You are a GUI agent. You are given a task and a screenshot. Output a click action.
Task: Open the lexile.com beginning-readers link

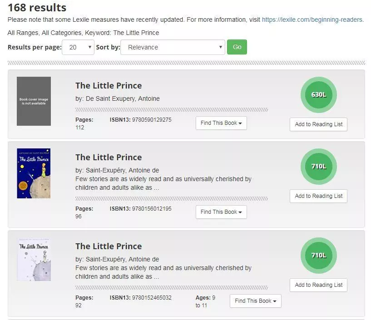(x=312, y=20)
